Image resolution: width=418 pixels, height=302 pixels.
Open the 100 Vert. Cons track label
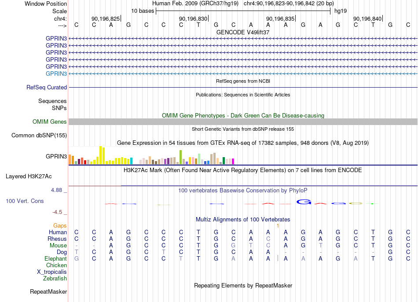[25, 201]
